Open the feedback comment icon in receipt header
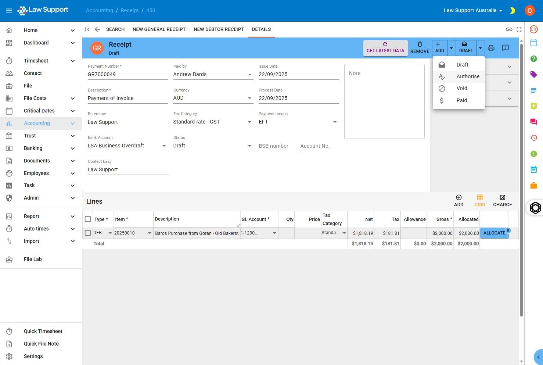Screen dimensions: 543x365 [506, 48]
